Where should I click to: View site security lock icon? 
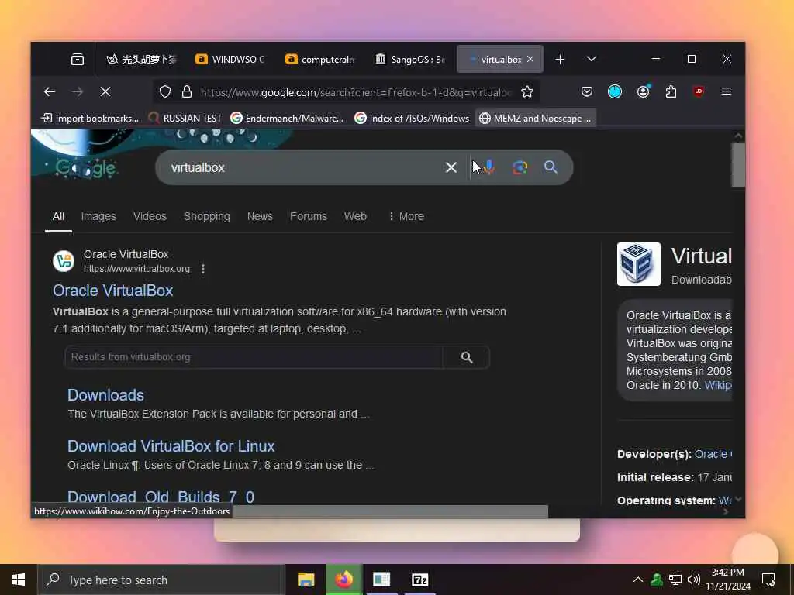(187, 91)
